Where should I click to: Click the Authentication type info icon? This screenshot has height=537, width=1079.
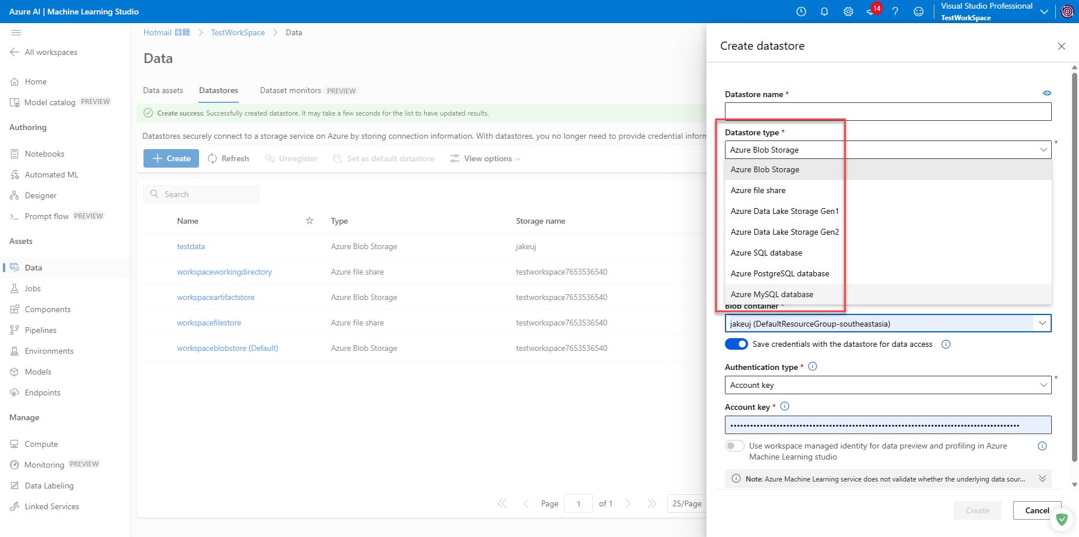[x=812, y=366]
